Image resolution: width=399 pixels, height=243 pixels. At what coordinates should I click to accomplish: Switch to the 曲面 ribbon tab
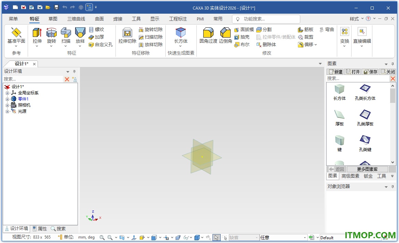click(99, 19)
